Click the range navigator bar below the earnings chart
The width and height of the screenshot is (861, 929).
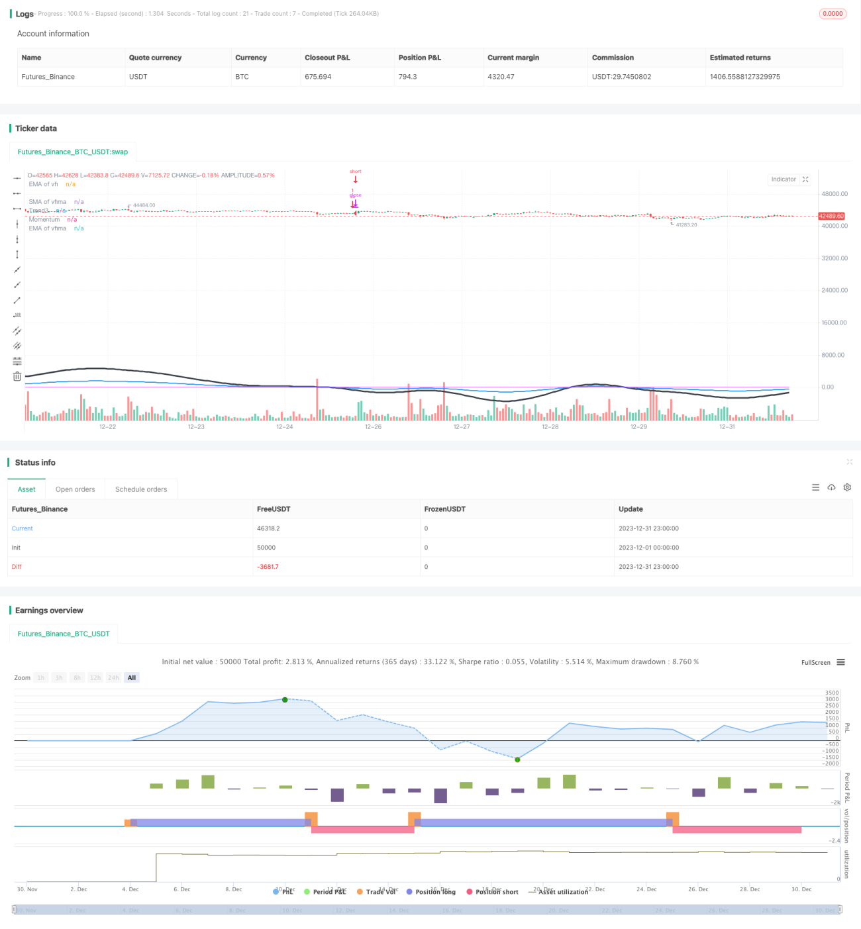pos(427,910)
